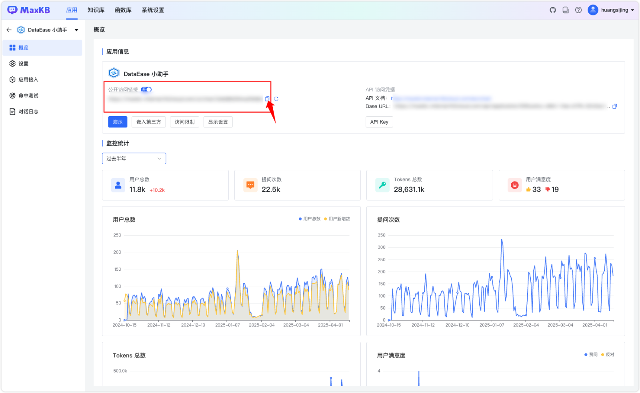This screenshot has height=393, width=640.
Task: Toggle the public access link switch
Action: point(146,89)
